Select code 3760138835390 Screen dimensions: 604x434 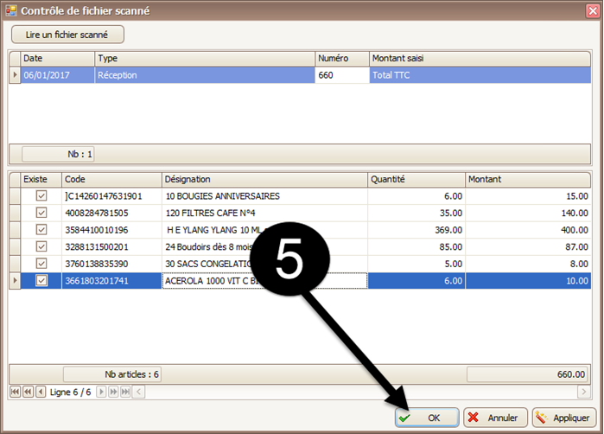click(111, 264)
